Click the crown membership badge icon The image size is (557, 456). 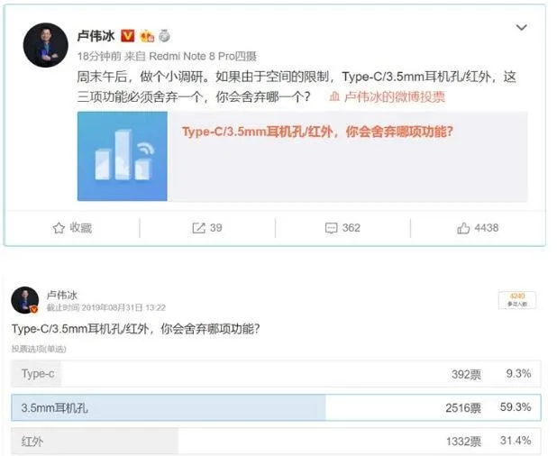(145, 36)
